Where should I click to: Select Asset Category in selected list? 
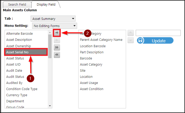point(91,64)
